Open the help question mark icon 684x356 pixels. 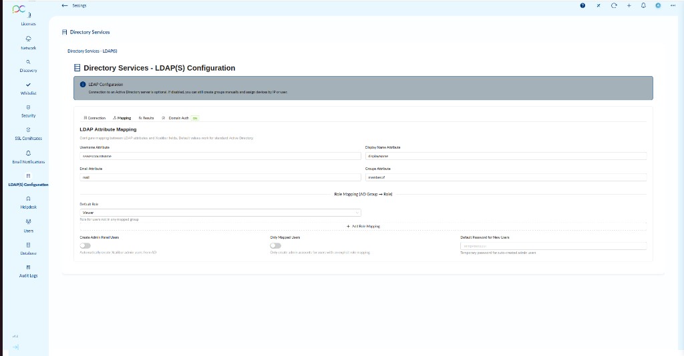pyautogui.click(x=582, y=5)
